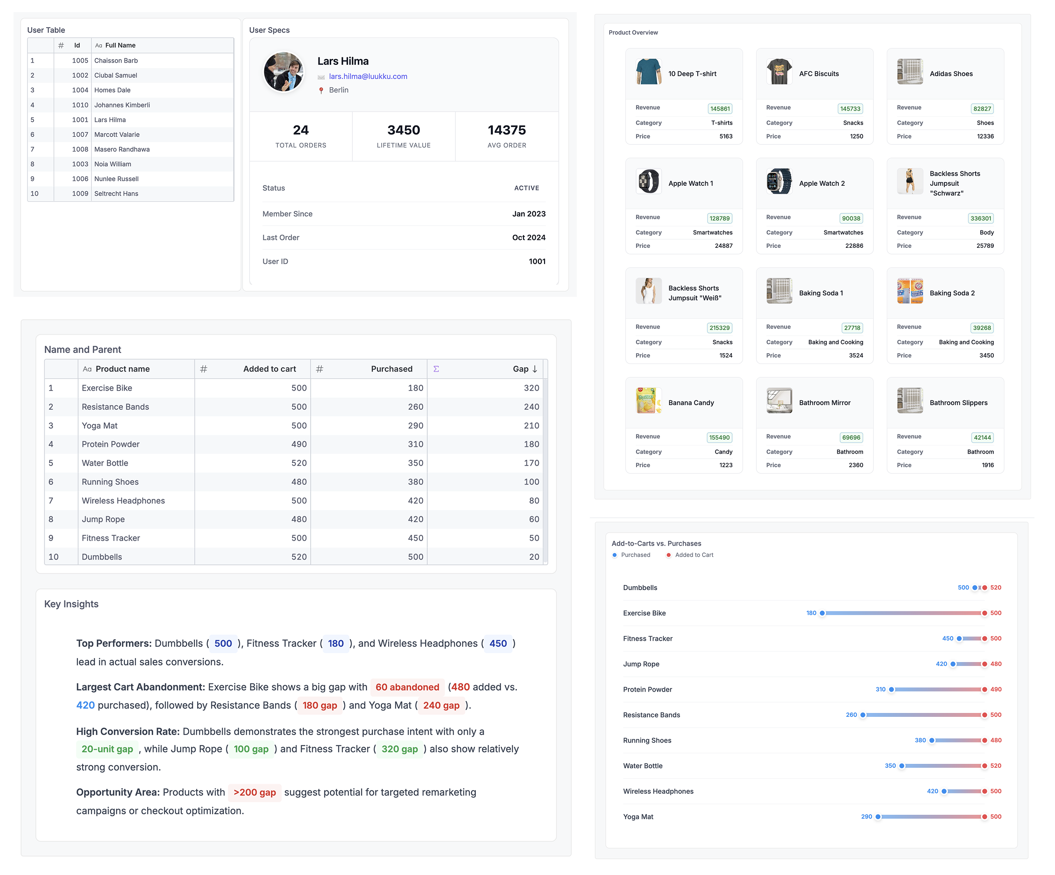Click the Σ icon on the Gap column

point(436,369)
